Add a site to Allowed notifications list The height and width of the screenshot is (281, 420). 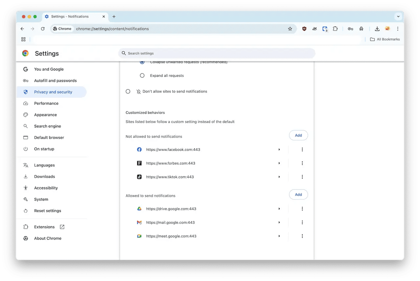[x=298, y=195]
